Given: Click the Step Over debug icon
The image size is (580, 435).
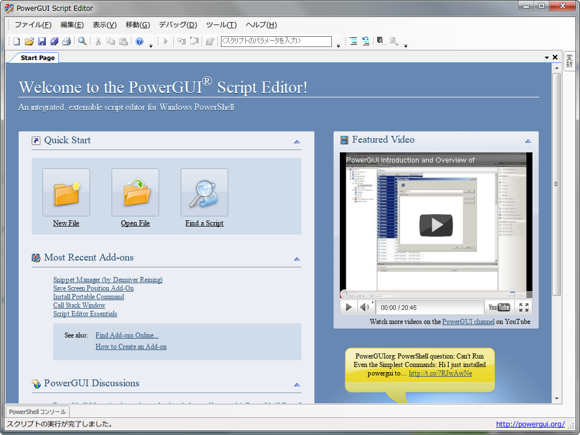Looking at the screenshot, I should tap(194, 41).
